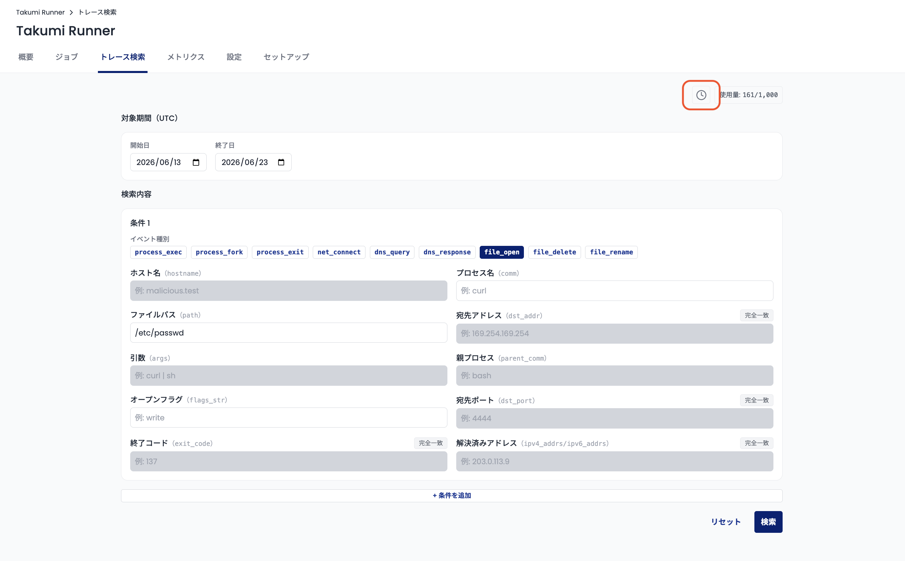Add another condition with 条件を追加
Screen dimensions: 905x561
[x=451, y=495]
